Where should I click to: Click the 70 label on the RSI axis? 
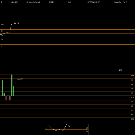coord(2,31)
